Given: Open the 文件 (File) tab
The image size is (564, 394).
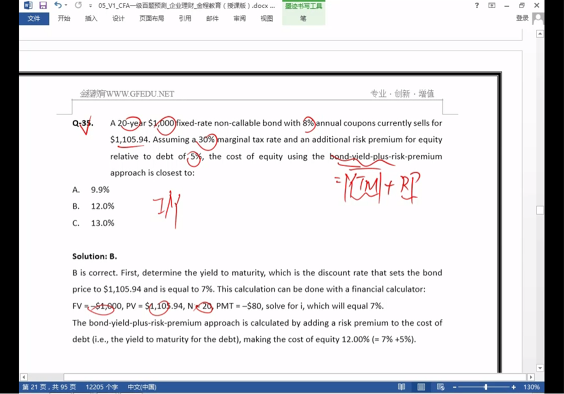Looking at the screenshot, I should [x=34, y=19].
